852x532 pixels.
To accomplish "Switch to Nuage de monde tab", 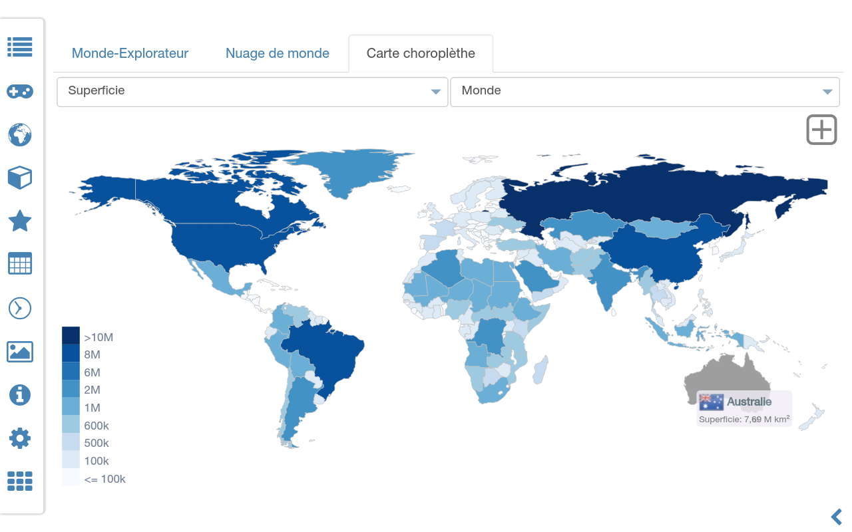I will (x=278, y=53).
